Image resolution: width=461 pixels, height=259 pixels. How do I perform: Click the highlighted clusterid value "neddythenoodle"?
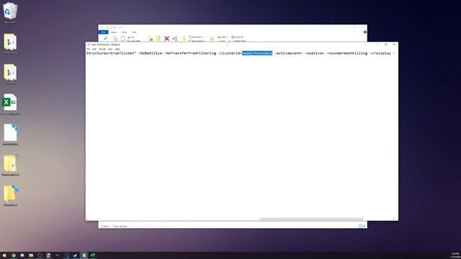pos(257,53)
